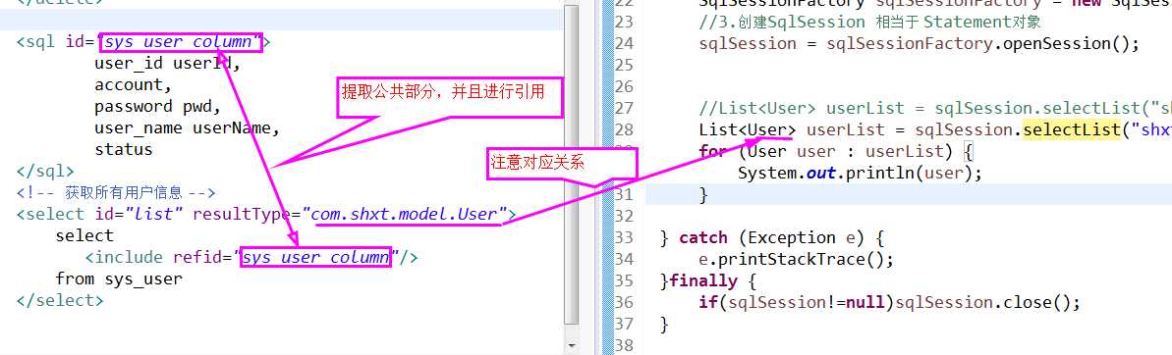Click the 'status' column line
The image size is (1172, 355).
tap(124, 149)
